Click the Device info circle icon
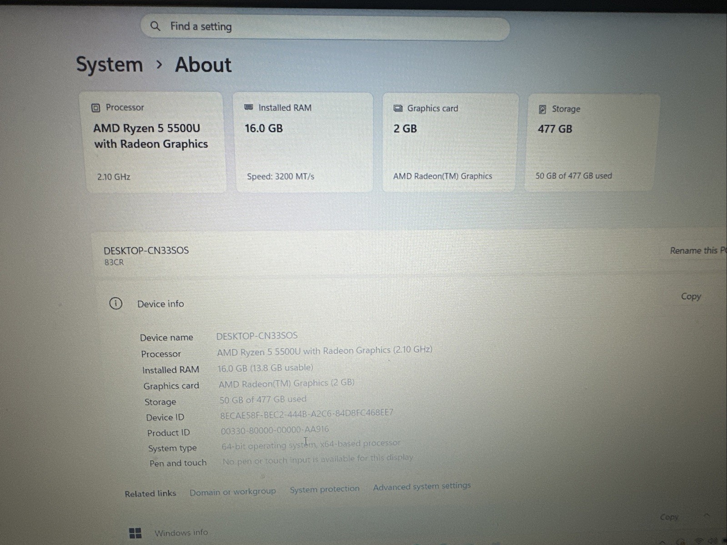The width and height of the screenshot is (727, 545). click(x=115, y=303)
